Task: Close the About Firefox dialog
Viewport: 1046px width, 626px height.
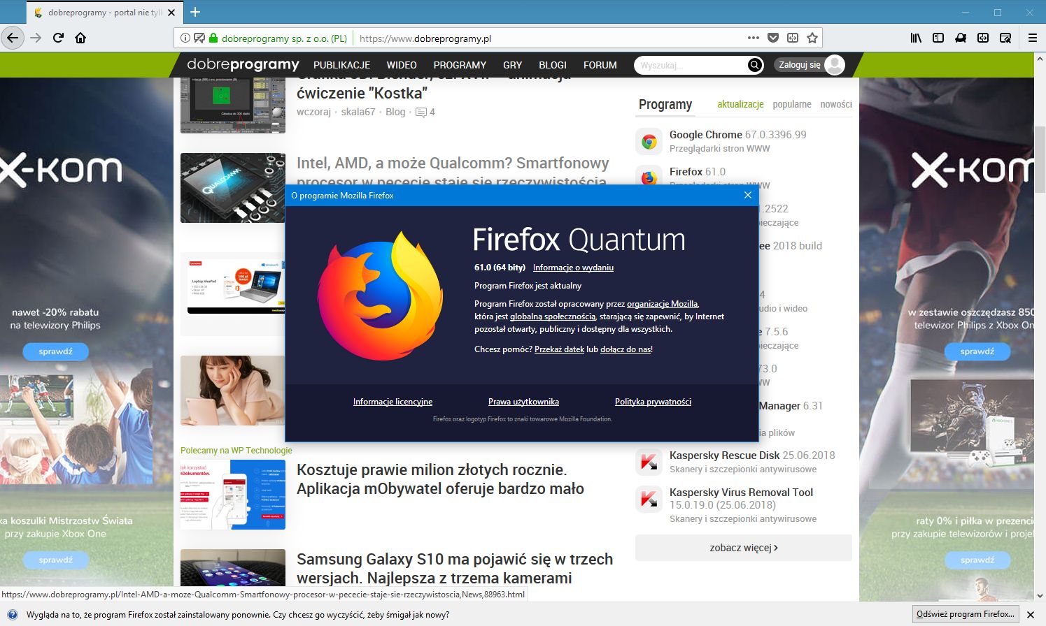Action: point(747,195)
